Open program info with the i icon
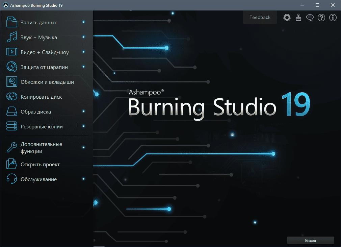 point(333,18)
